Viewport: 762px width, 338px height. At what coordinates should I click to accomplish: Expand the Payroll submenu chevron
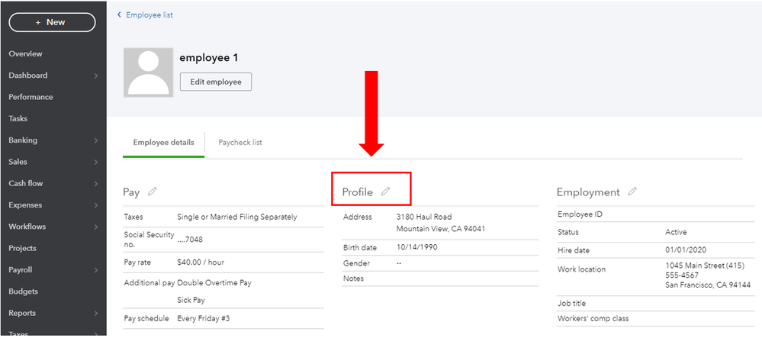[95, 270]
